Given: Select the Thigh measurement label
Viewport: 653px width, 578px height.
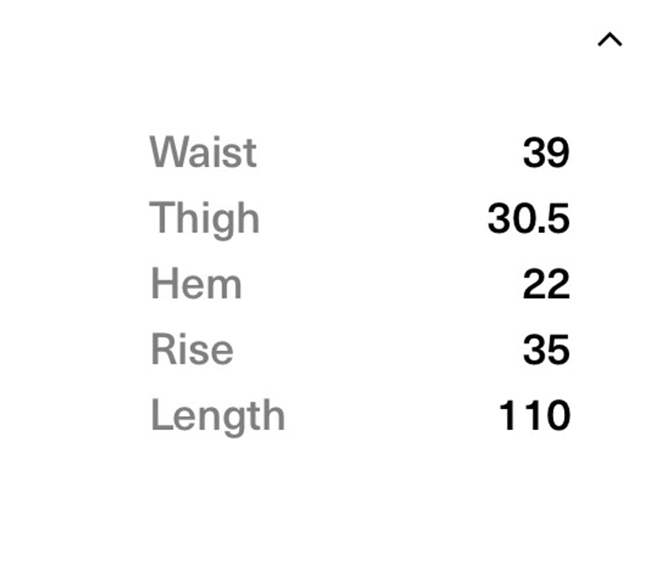Looking at the screenshot, I should (x=204, y=219).
